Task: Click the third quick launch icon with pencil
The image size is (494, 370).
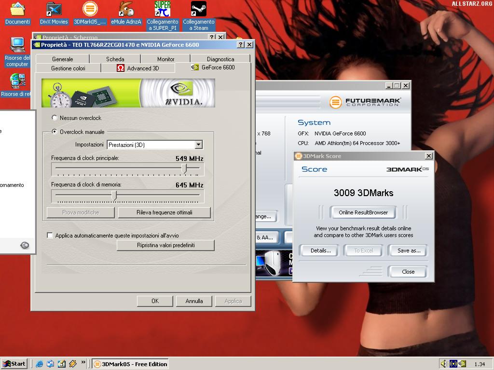Action: pos(62,364)
